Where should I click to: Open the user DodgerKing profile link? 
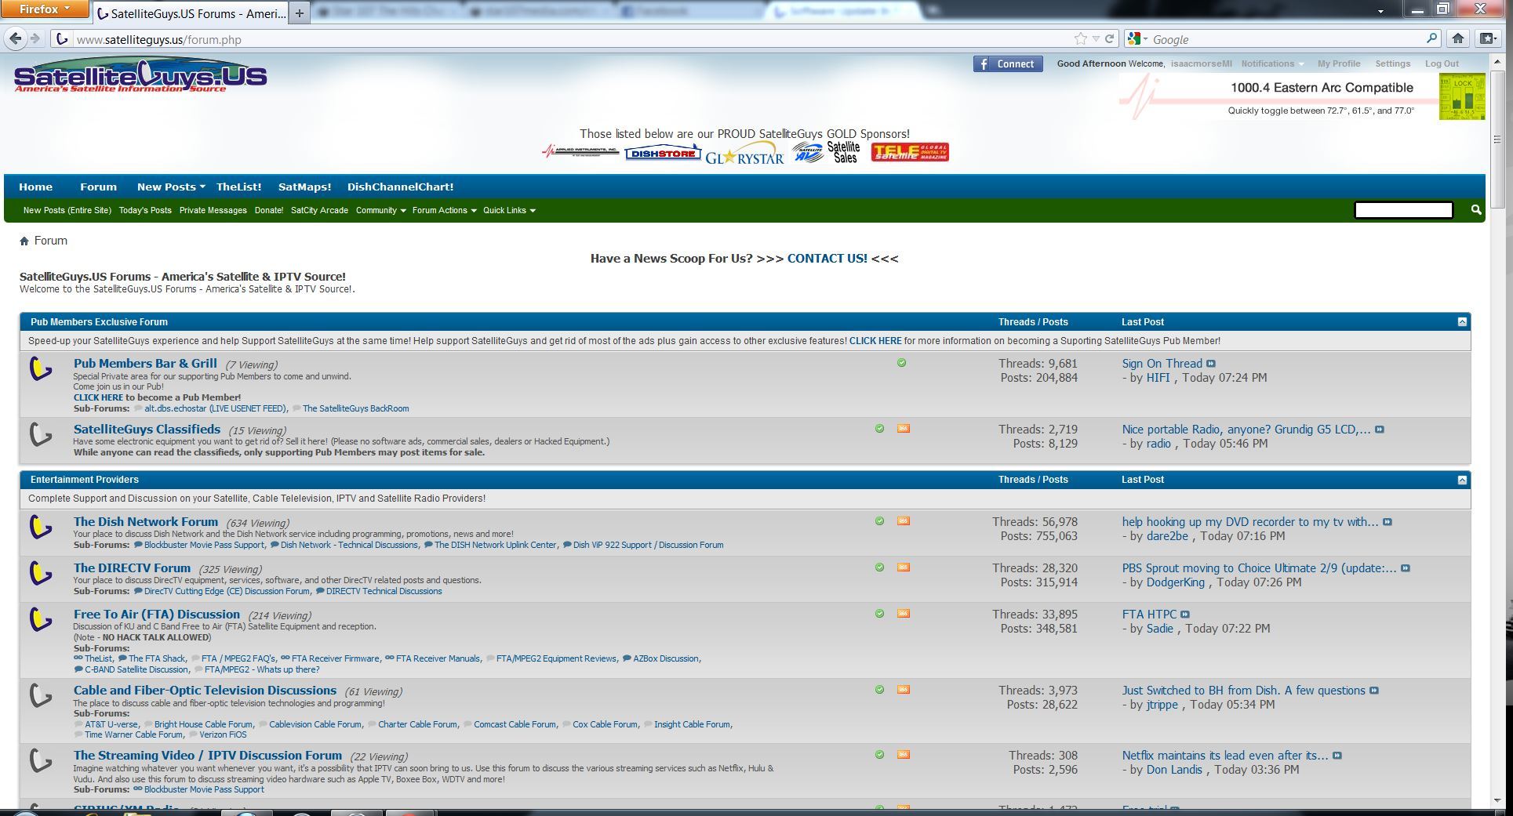pos(1175,582)
